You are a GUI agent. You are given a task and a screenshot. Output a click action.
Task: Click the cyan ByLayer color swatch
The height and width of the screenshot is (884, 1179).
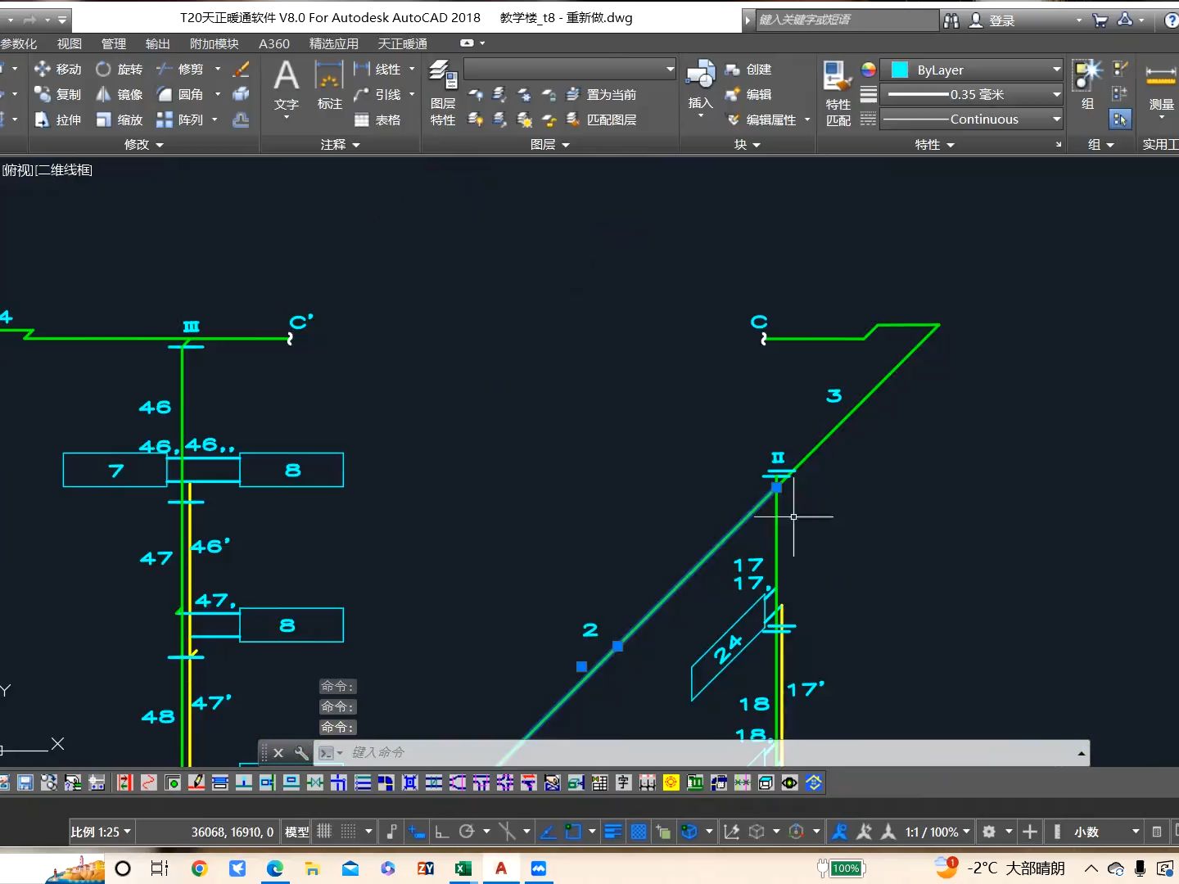pos(900,70)
